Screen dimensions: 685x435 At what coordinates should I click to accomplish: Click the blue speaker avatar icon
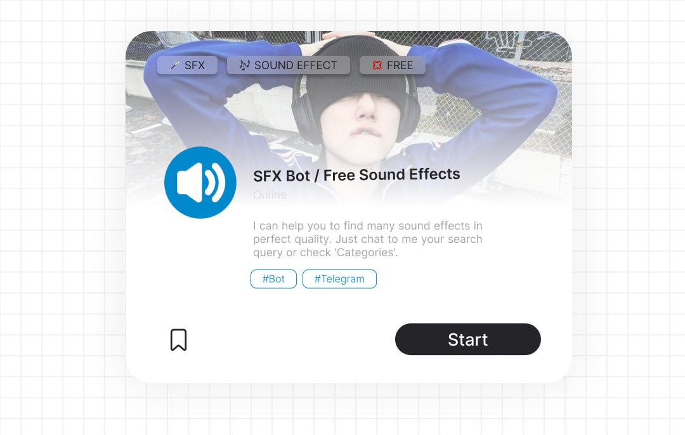200,183
